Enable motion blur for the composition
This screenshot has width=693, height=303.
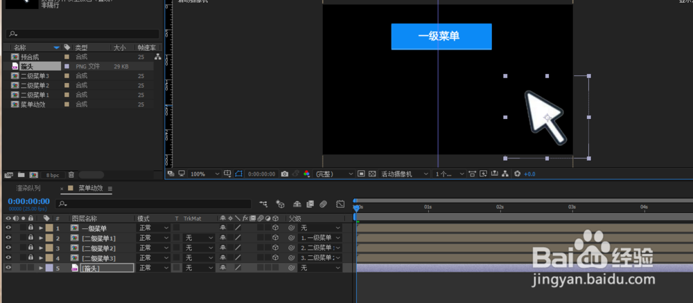(323, 204)
